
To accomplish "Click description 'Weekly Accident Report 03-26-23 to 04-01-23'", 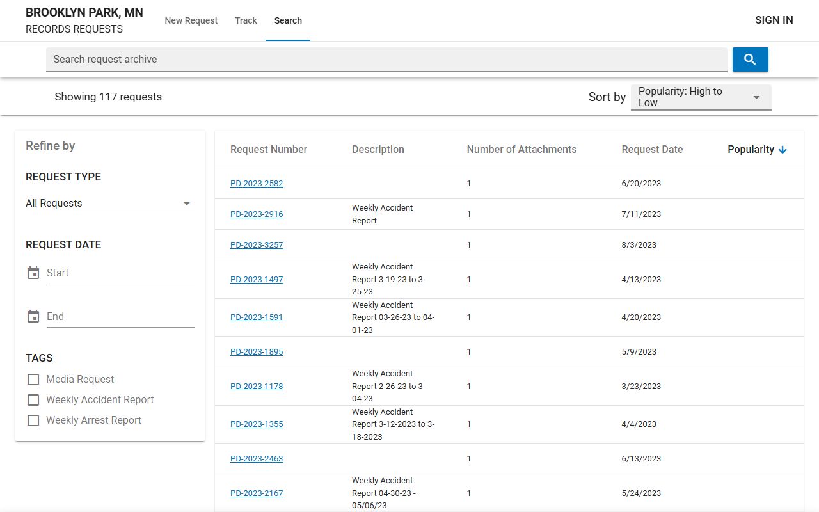I will tap(393, 317).
